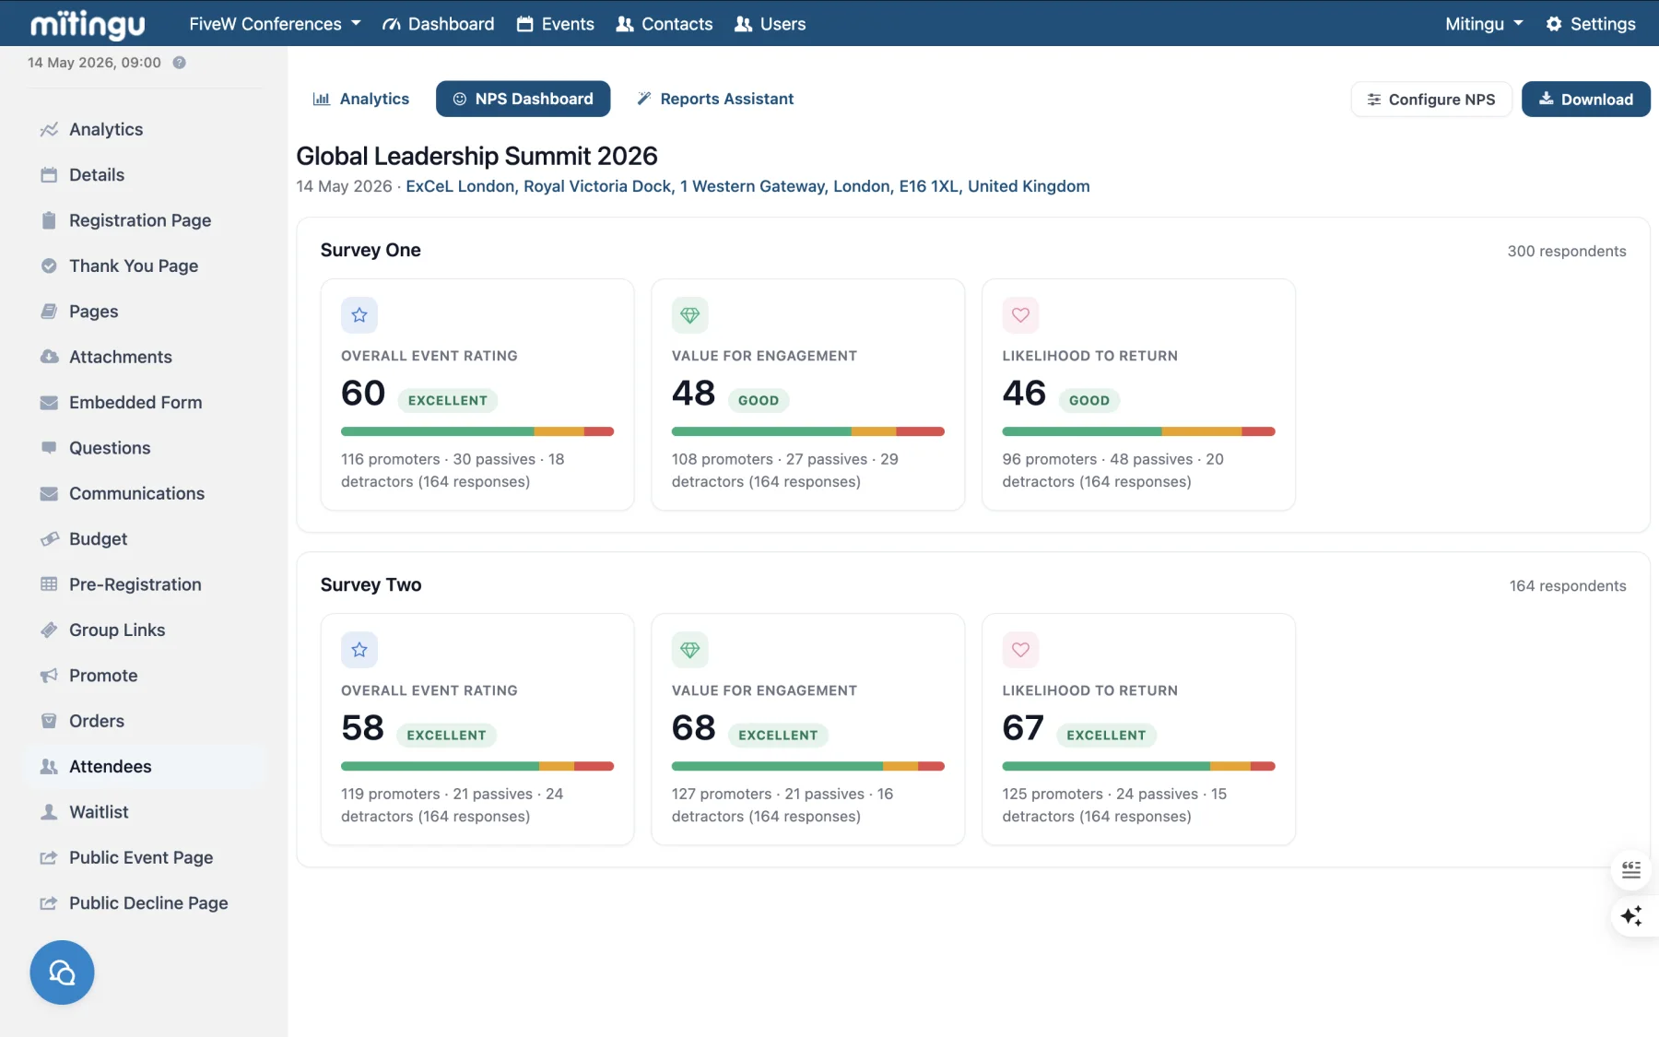Click the Waitlist person icon
The image size is (1659, 1037).
[49, 812]
